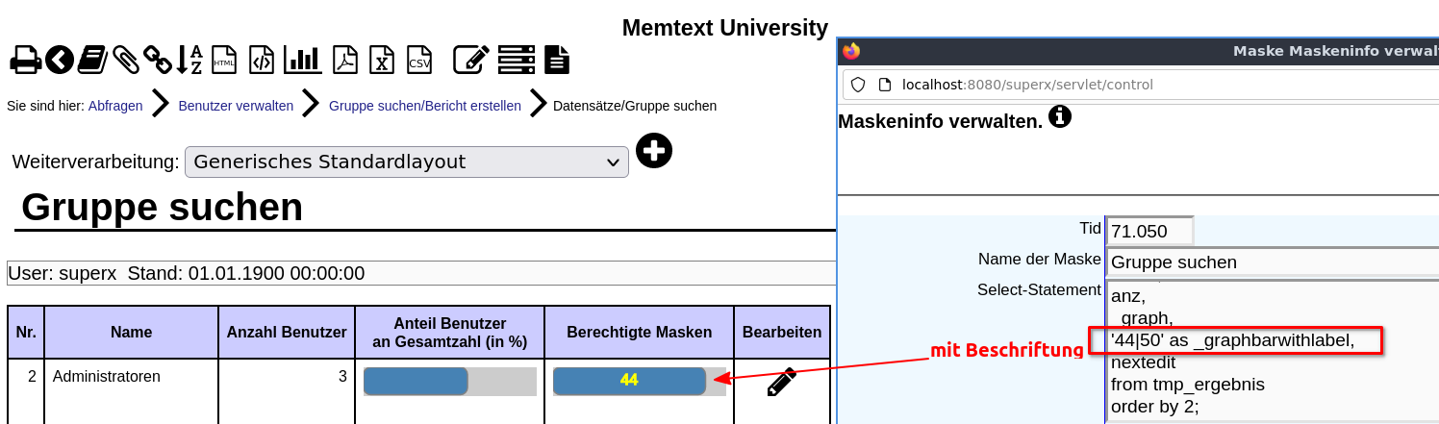This screenshot has height=424, width=1439.
Task: Click the Name der Maske field
Action: [1273, 262]
